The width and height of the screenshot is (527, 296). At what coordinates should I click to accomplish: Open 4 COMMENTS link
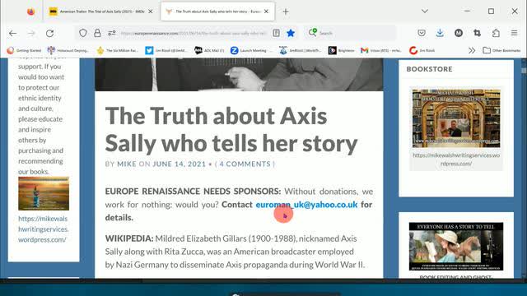(x=245, y=164)
